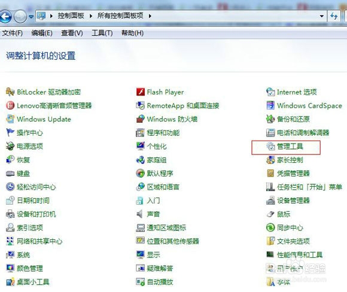Open 桌面小工具 link
The image size is (347, 292).
pyautogui.click(x=33, y=282)
